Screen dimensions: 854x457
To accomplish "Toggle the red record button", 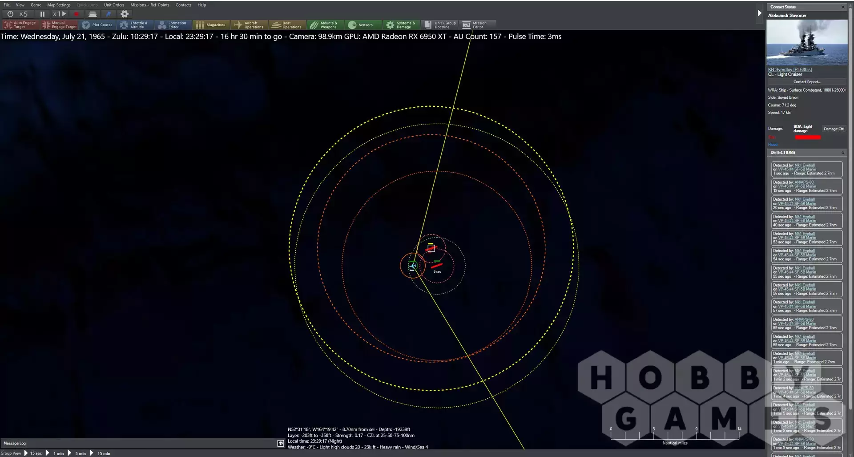I will [x=76, y=14].
